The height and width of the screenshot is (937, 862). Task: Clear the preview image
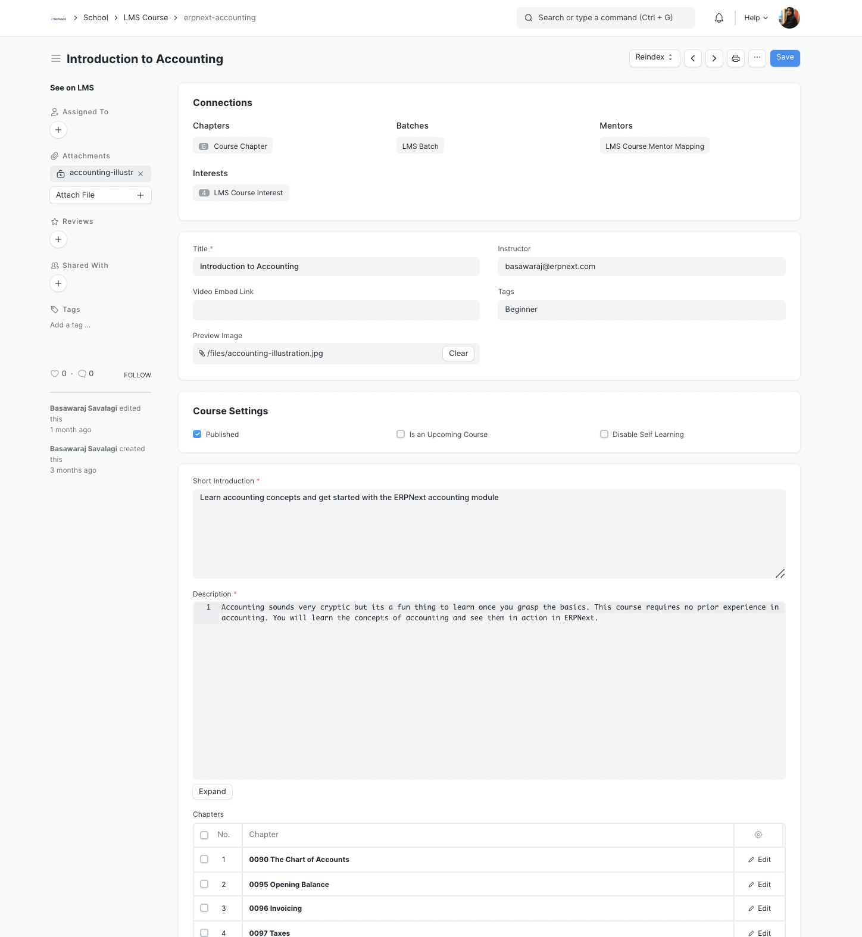(x=458, y=353)
